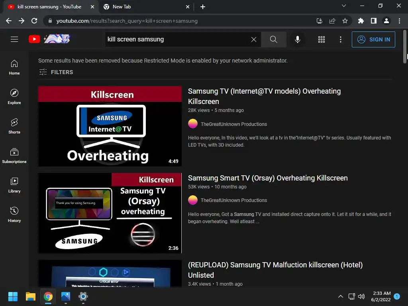408x306 pixels.
Task: Share this page icon in address bar
Action: coord(332,21)
